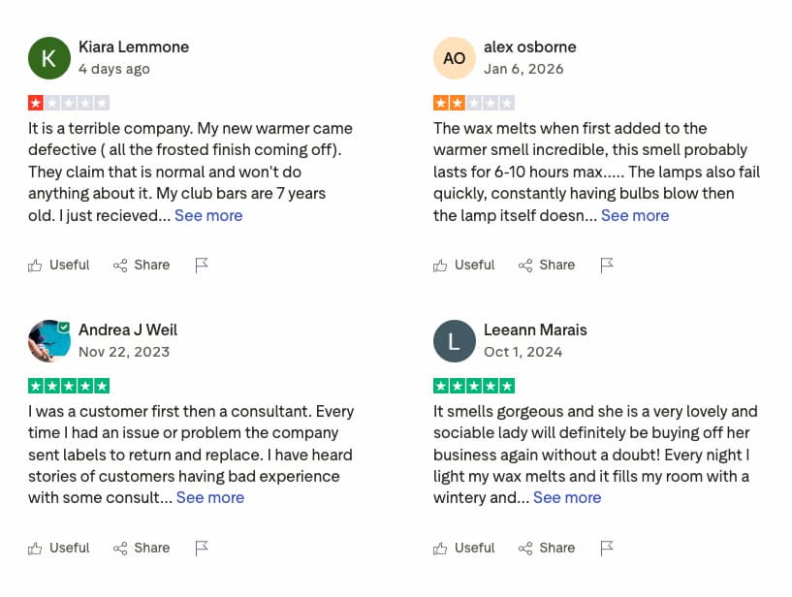The width and height of the screenshot is (792, 597).
Task: Click the flag icon to report Kiara Lemmone's review
Action: click(x=202, y=265)
